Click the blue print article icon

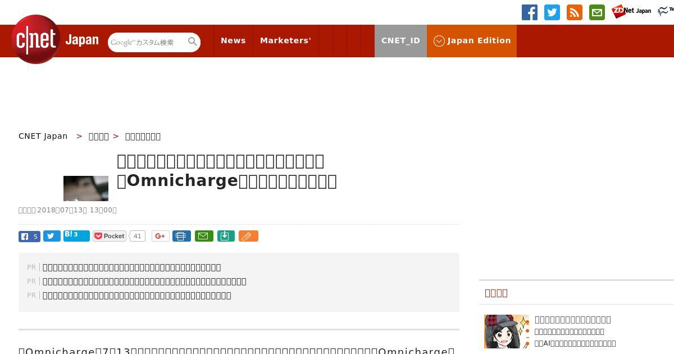click(181, 236)
